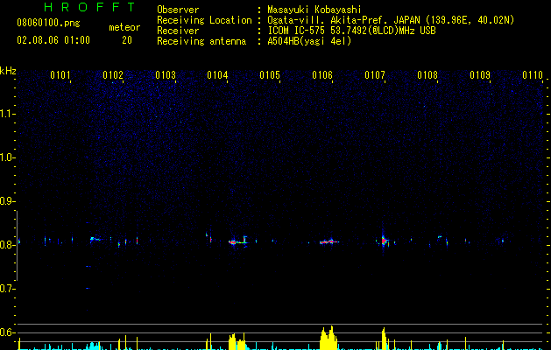551x350 pixels.
Task: Click the 0102 time marker
Action: click(x=113, y=75)
